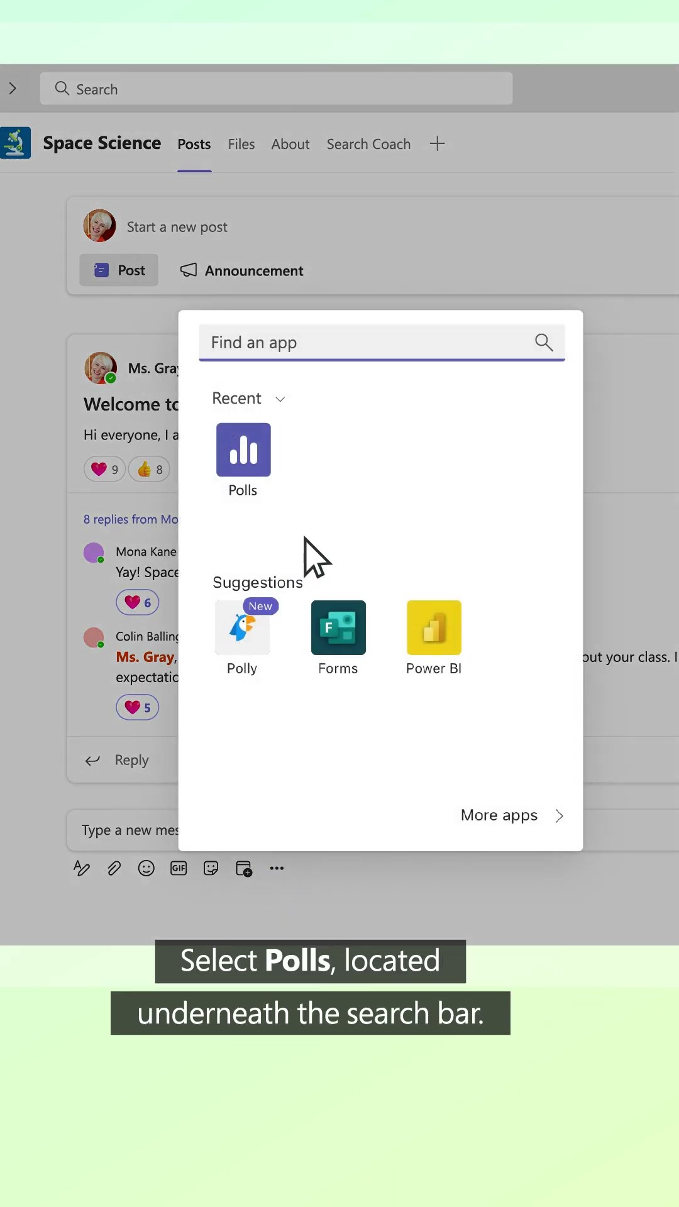
Task: Open the Space Science team icon
Action: (x=15, y=143)
